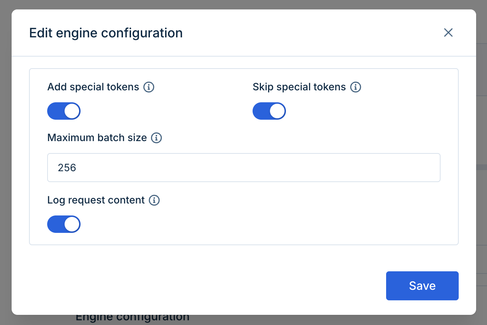This screenshot has width=487, height=325.
Task: Click info icon next to Skip special tokens
Action: point(356,87)
